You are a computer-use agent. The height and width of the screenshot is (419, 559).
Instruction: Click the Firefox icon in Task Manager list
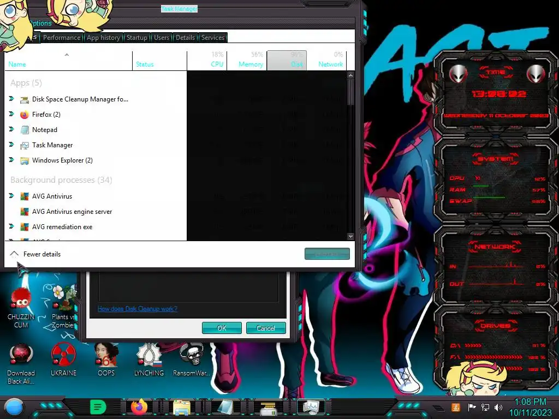24,115
